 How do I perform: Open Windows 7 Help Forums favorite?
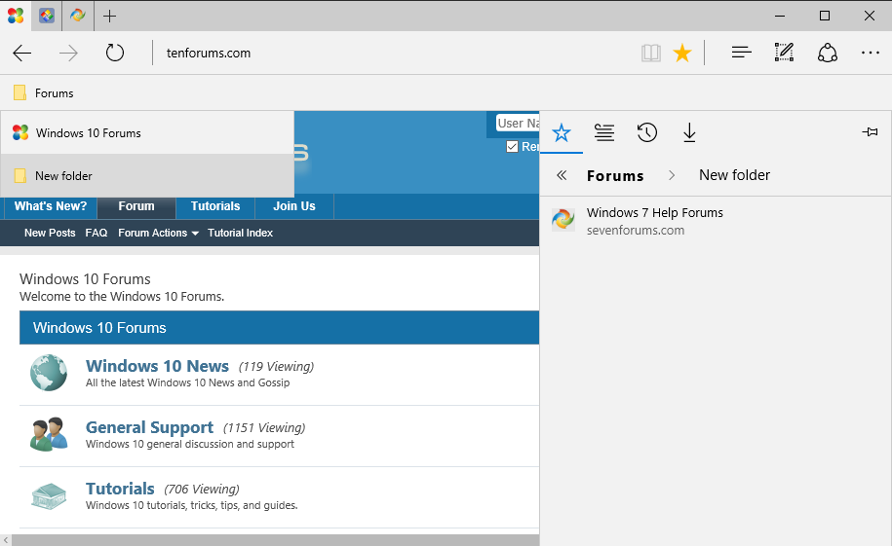(716, 221)
